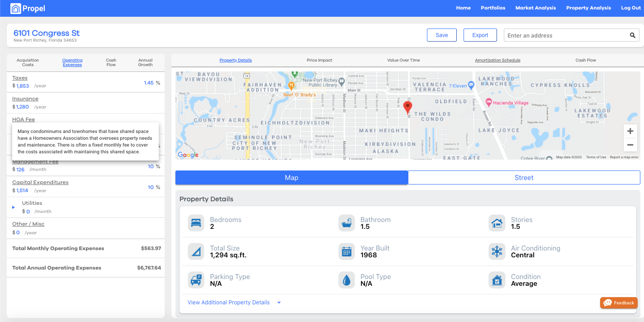Edit the Utilities monthly amount
This screenshot has width=644, height=322.
28,212
